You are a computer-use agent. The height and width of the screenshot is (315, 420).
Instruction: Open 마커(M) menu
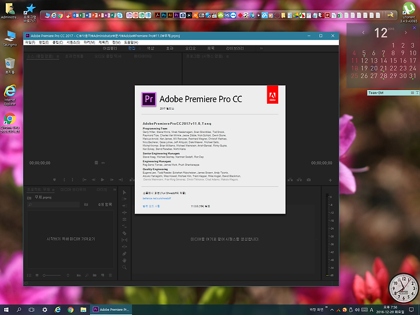(x=89, y=43)
